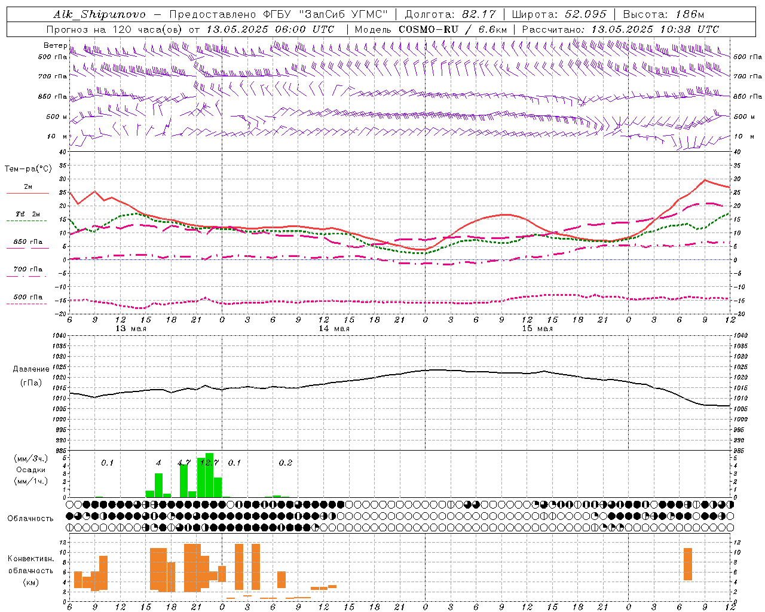This screenshot has width=765, height=612.
Task: Click the isolated orange convective bar at right
Action: point(688,564)
